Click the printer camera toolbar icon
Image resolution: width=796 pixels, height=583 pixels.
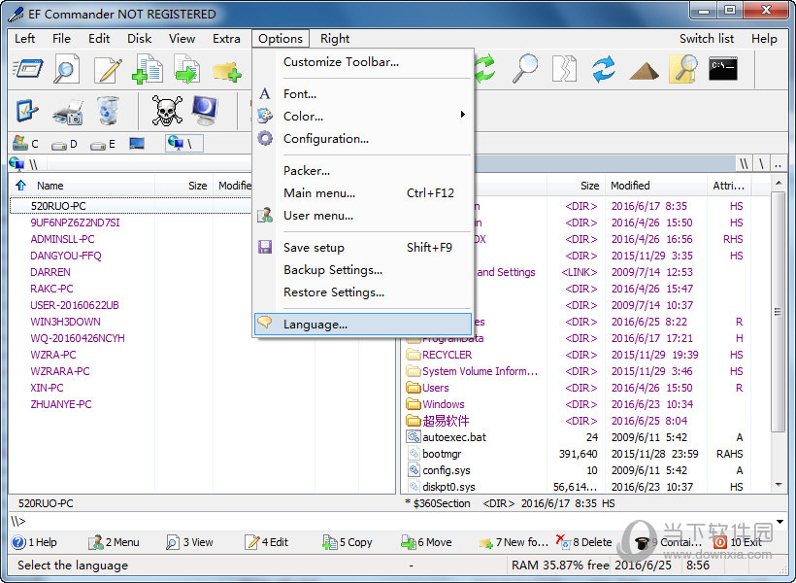point(68,112)
